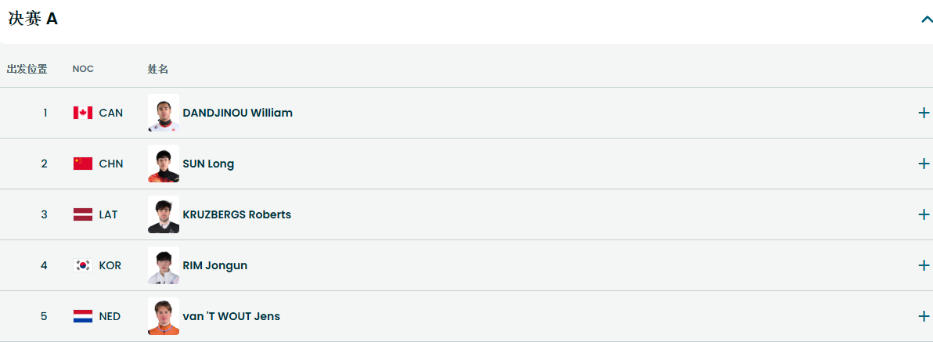Open DANDJINOU William's athlete photo

coord(164,113)
